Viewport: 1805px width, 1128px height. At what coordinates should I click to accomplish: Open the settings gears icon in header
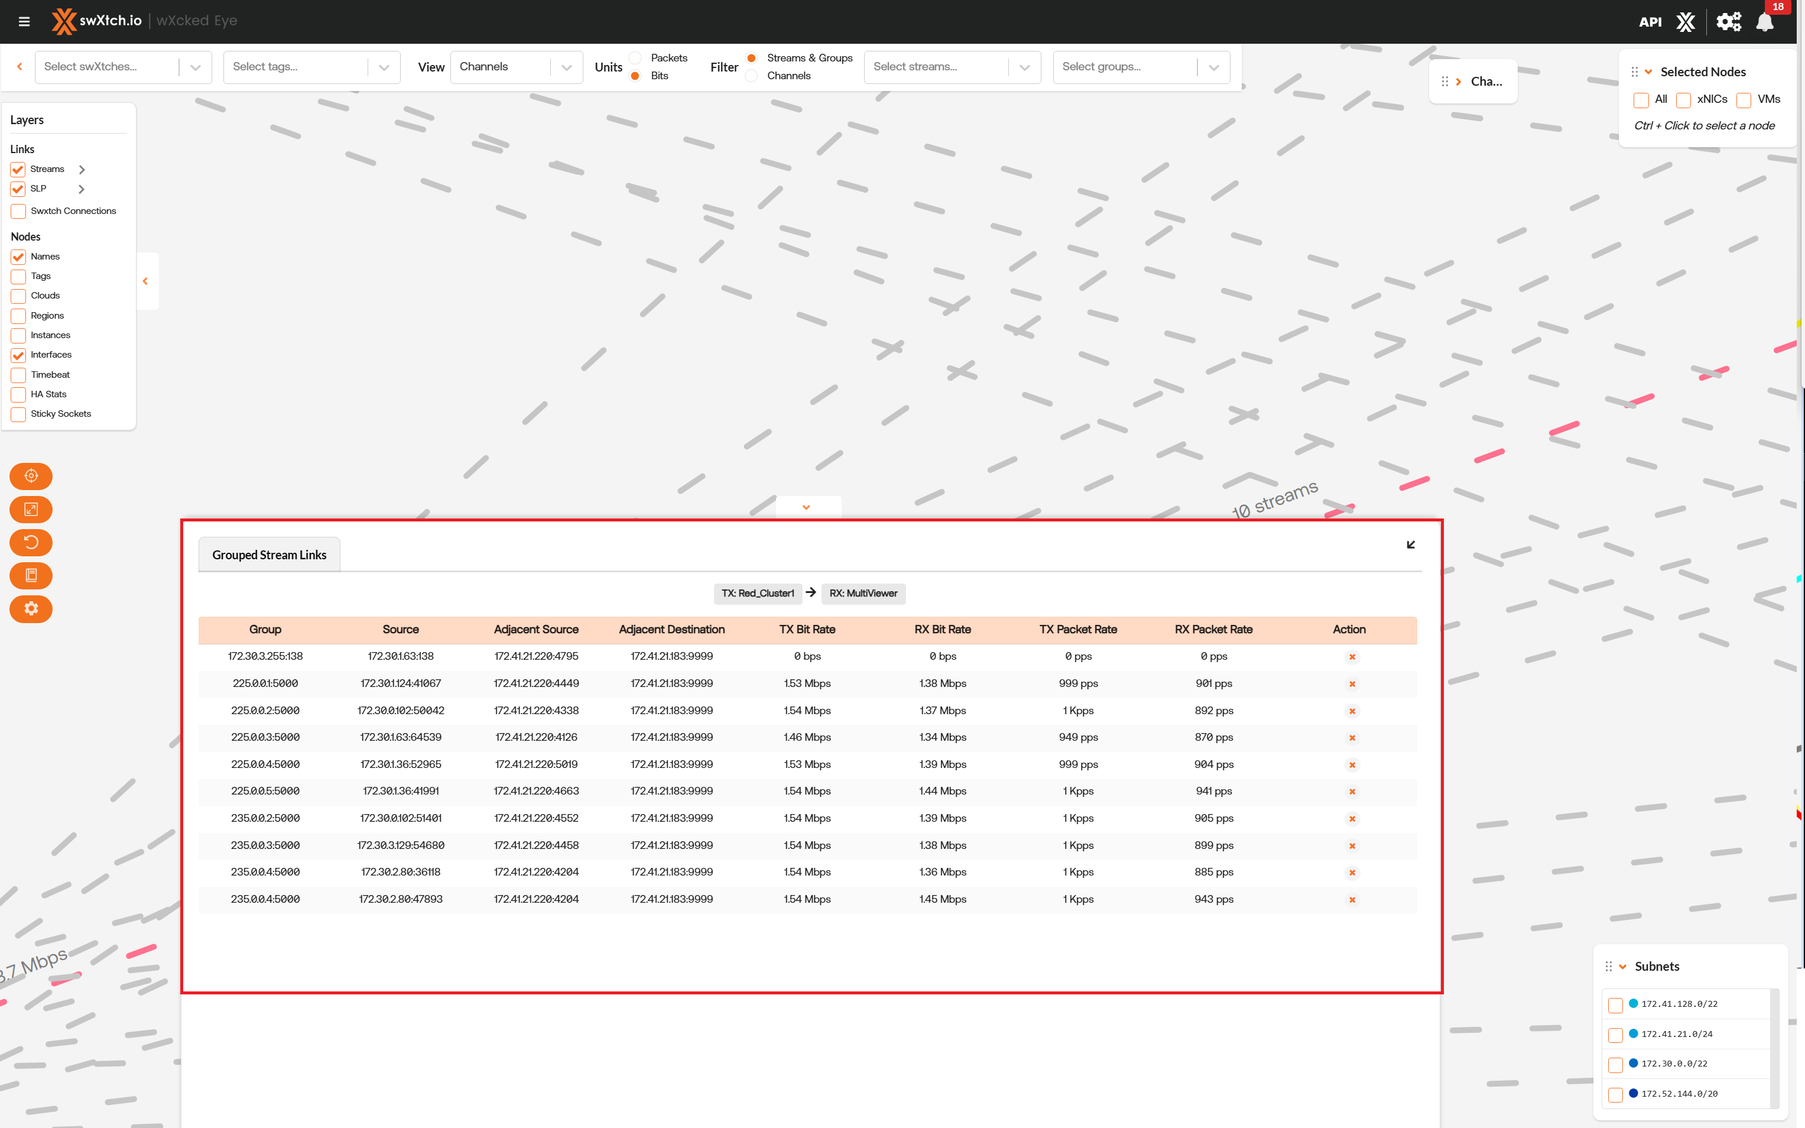tap(1728, 22)
